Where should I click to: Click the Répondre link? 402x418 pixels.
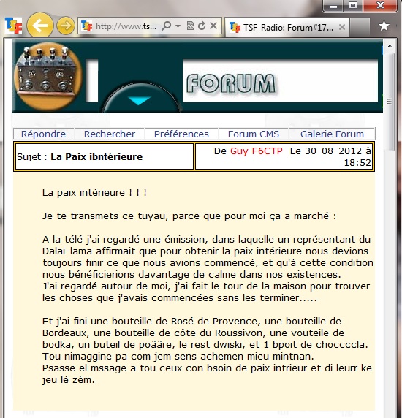tap(43, 134)
